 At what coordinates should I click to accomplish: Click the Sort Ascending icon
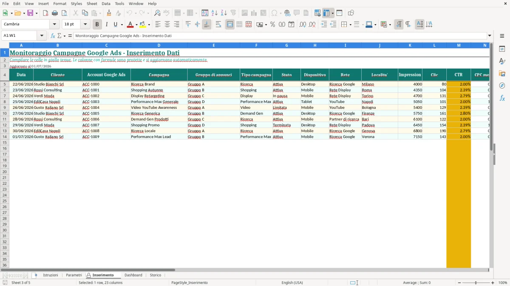(x=215, y=13)
